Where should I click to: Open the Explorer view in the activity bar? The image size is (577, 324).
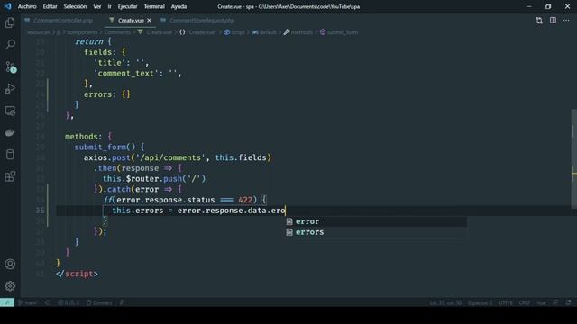pyautogui.click(x=10, y=22)
